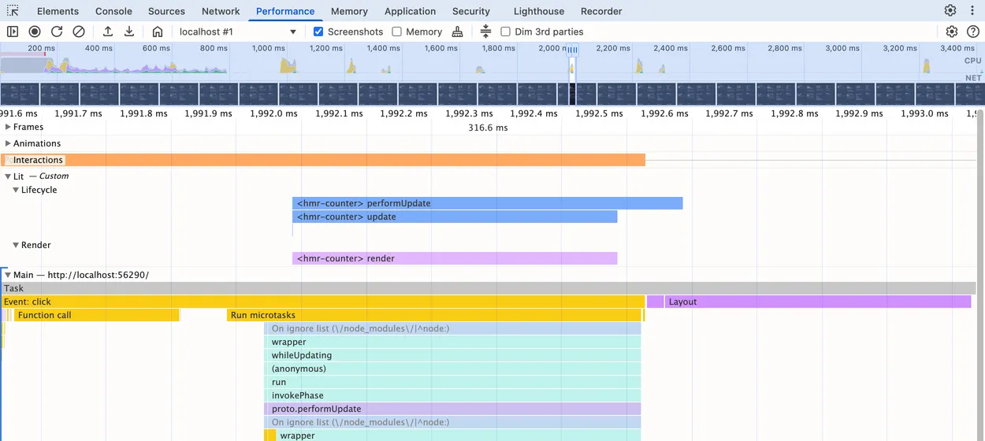
Task: Collapse the Lifecycle sub-track
Action: coord(16,190)
